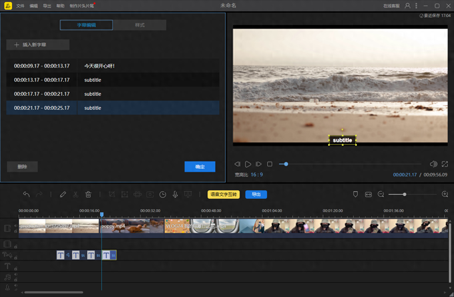454x297 pixels.
Task: Mute the voiceover track speaker
Action: click(x=16, y=285)
